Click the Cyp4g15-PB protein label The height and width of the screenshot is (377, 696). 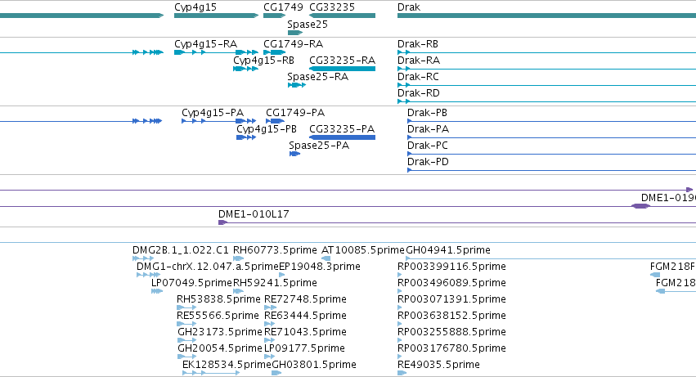pyautogui.click(x=267, y=129)
